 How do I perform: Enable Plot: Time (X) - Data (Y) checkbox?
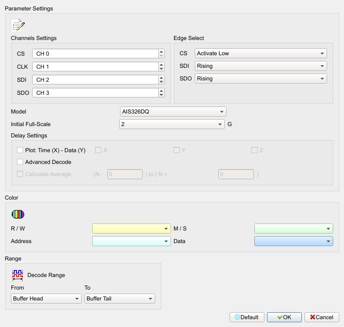pos(20,150)
